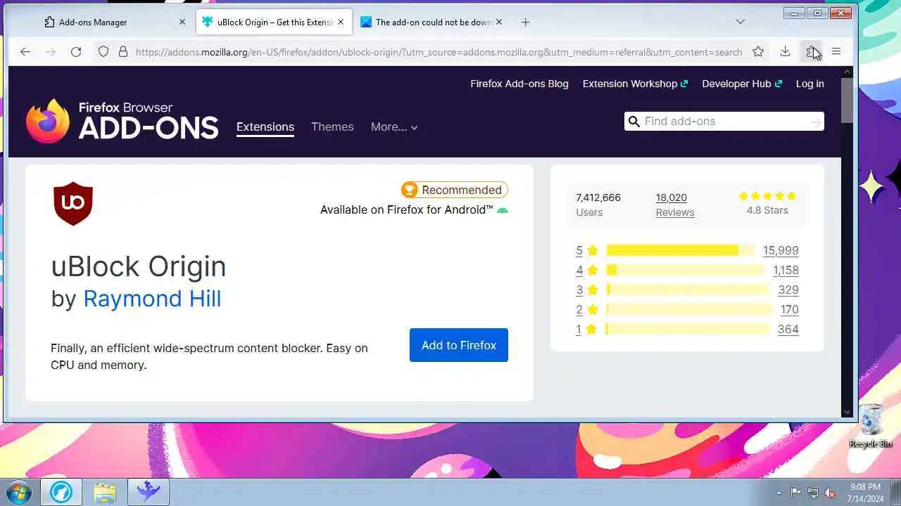This screenshot has width=901, height=506.
Task: Close the uBlock Origin tab
Action: tap(341, 22)
